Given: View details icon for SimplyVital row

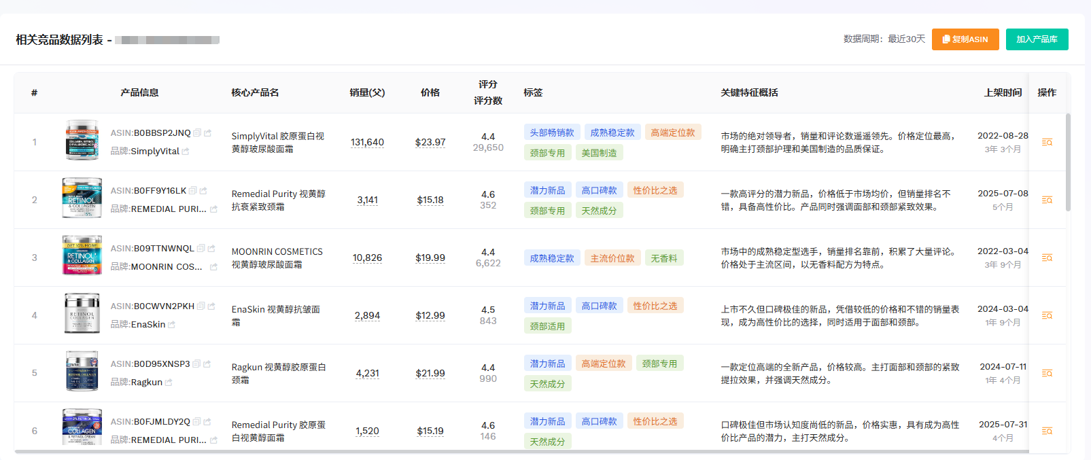Looking at the screenshot, I should pos(1047,142).
